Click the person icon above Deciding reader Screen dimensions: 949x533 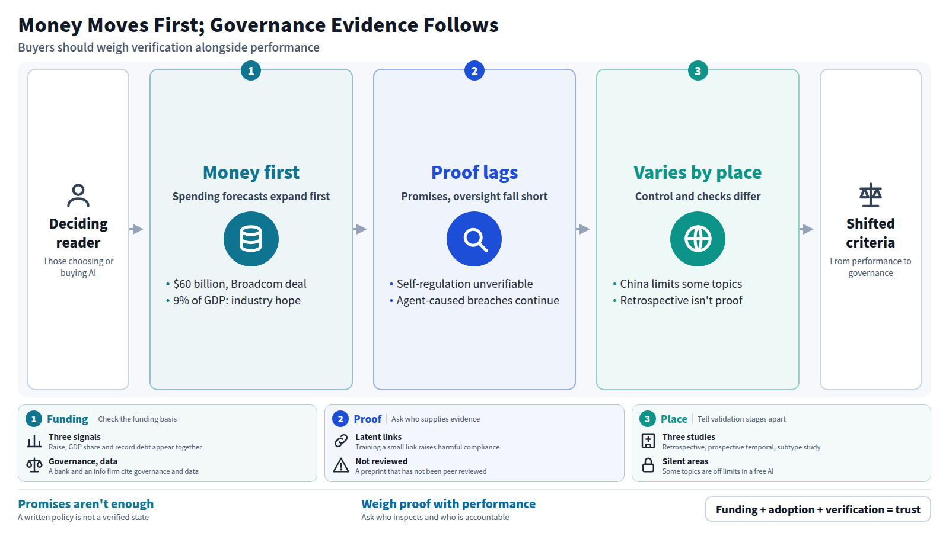tap(78, 195)
